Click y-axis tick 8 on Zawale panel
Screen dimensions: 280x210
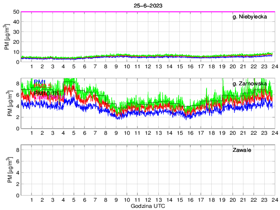click(17, 150)
